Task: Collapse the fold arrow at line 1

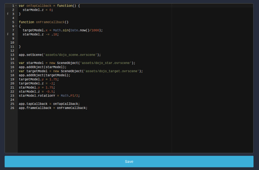Action: tap(16, 6)
